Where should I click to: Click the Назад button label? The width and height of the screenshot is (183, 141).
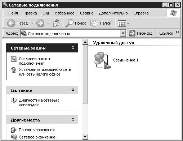22,23
